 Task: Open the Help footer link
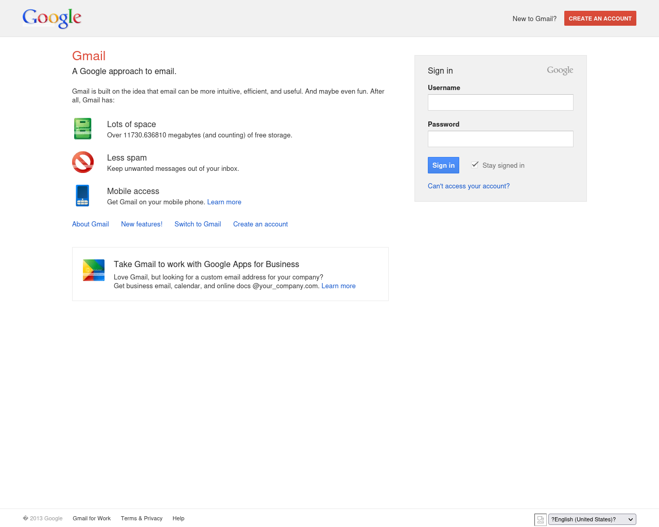point(178,518)
